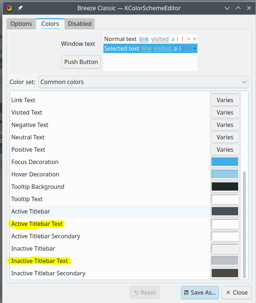Select the Inactive Titlebar row label
This screenshot has width=256, height=303.
(x=33, y=248)
